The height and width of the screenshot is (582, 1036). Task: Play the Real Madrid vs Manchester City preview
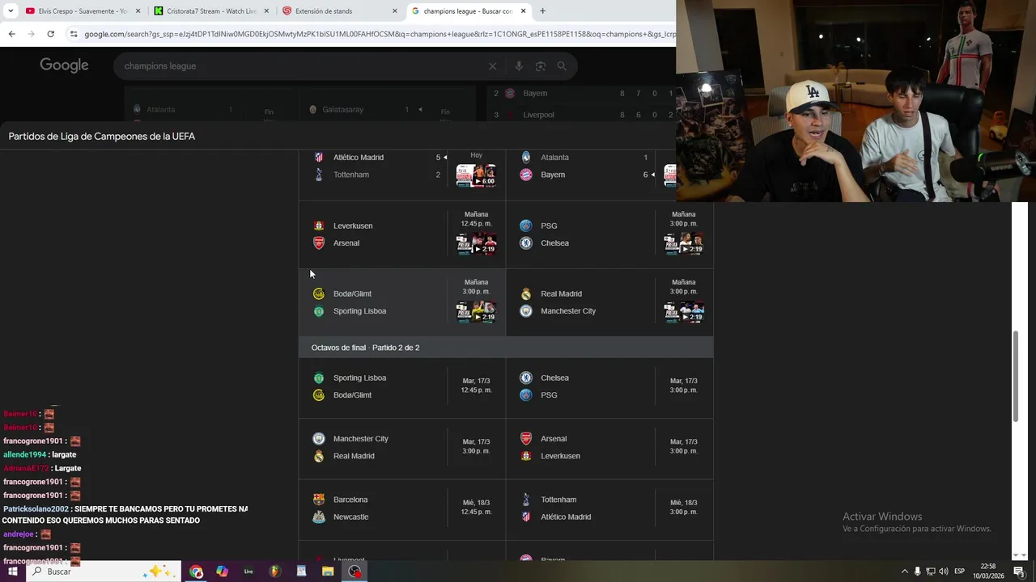point(684,312)
